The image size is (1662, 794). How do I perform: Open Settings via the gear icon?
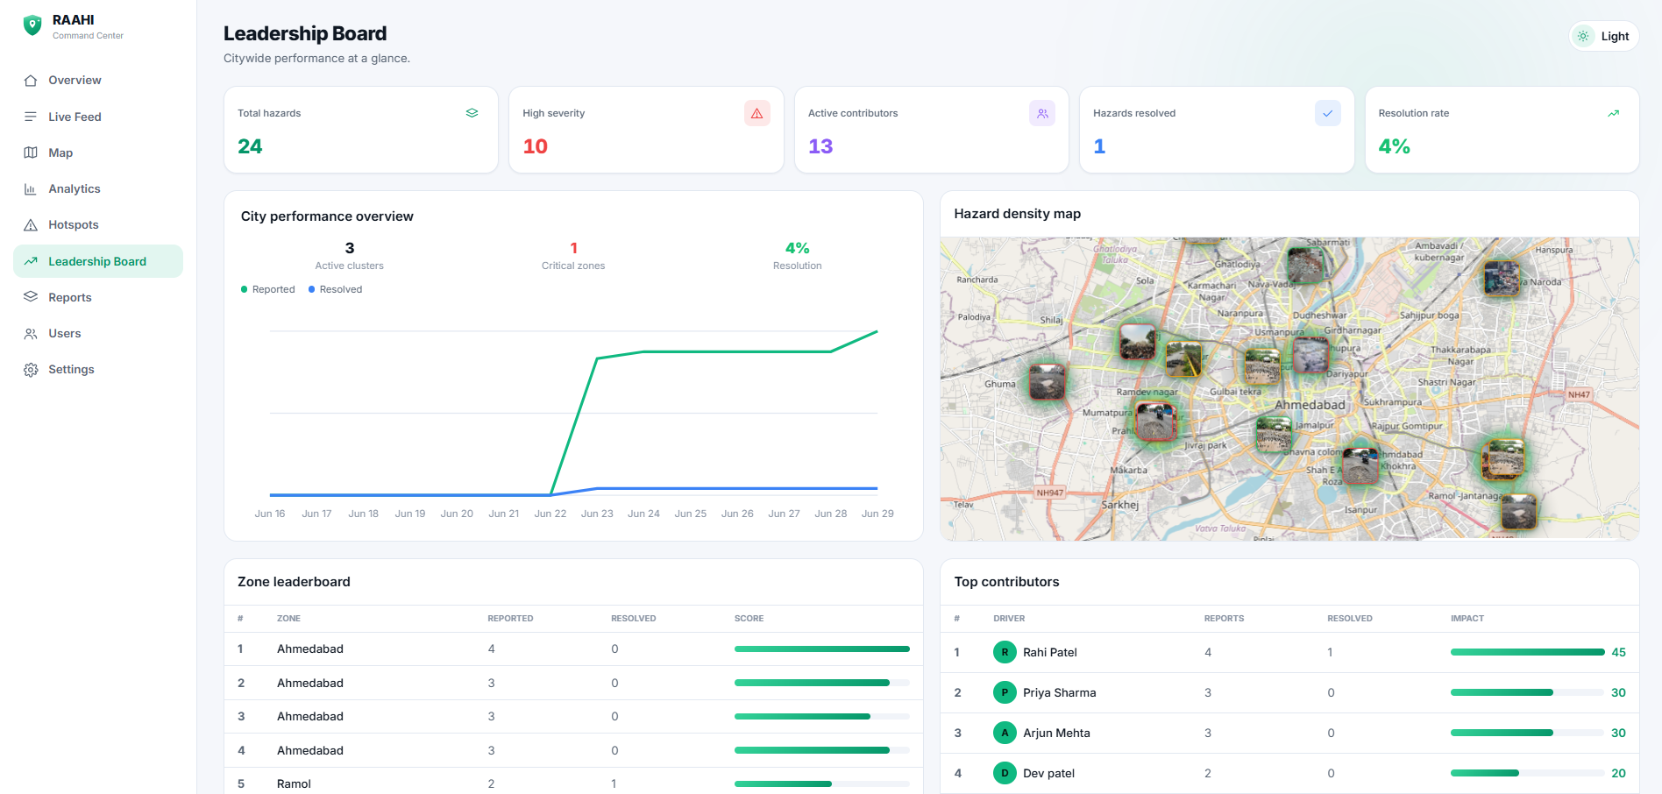point(31,370)
